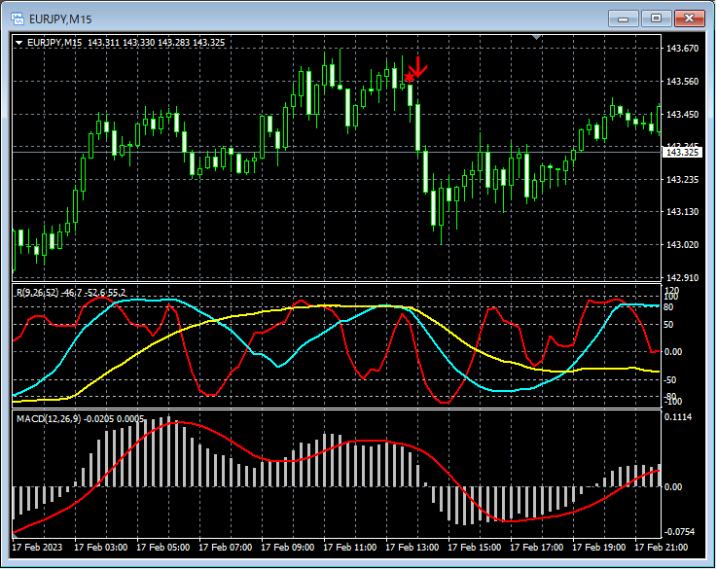The height and width of the screenshot is (569, 717).
Task: Click time axis label 17 Feb 13:00
Action: pos(412,547)
